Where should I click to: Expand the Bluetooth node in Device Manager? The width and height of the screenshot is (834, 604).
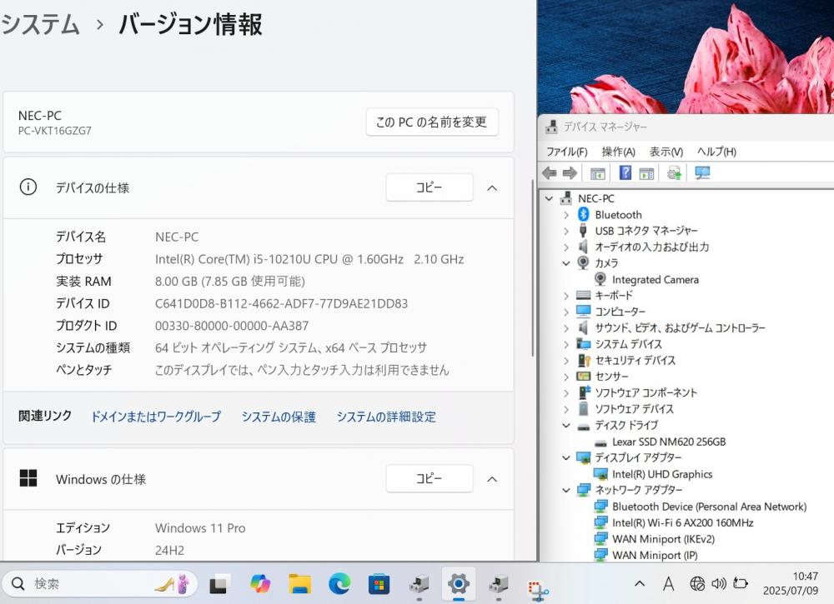(566, 215)
